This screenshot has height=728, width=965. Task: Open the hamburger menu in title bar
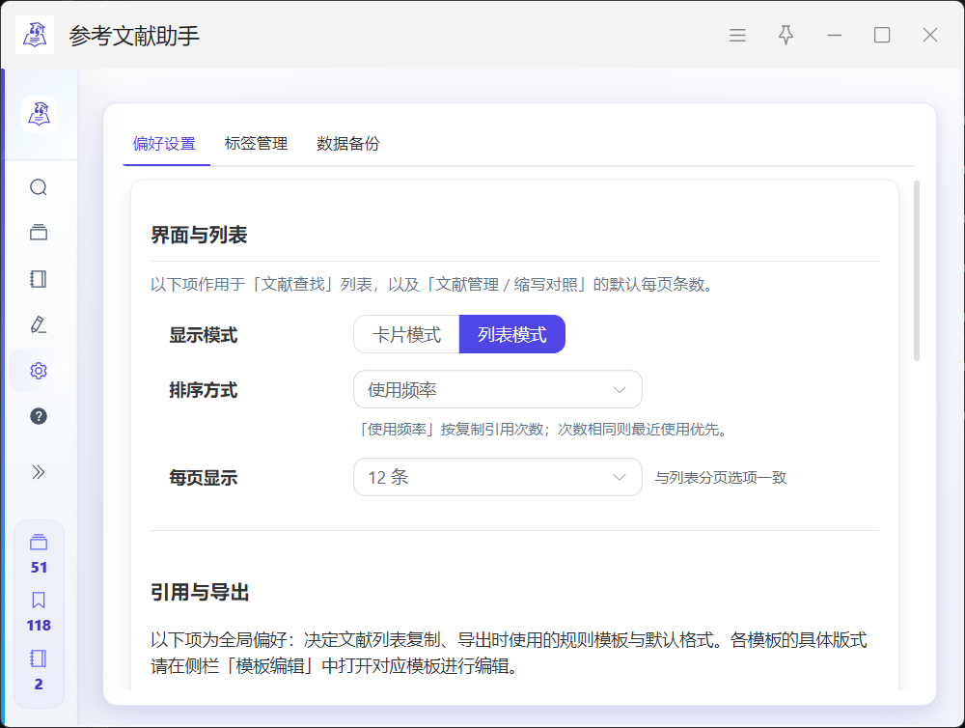pyautogui.click(x=737, y=36)
